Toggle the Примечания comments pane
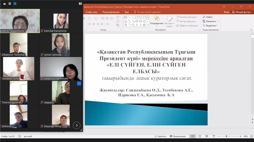 (x=177, y=136)
